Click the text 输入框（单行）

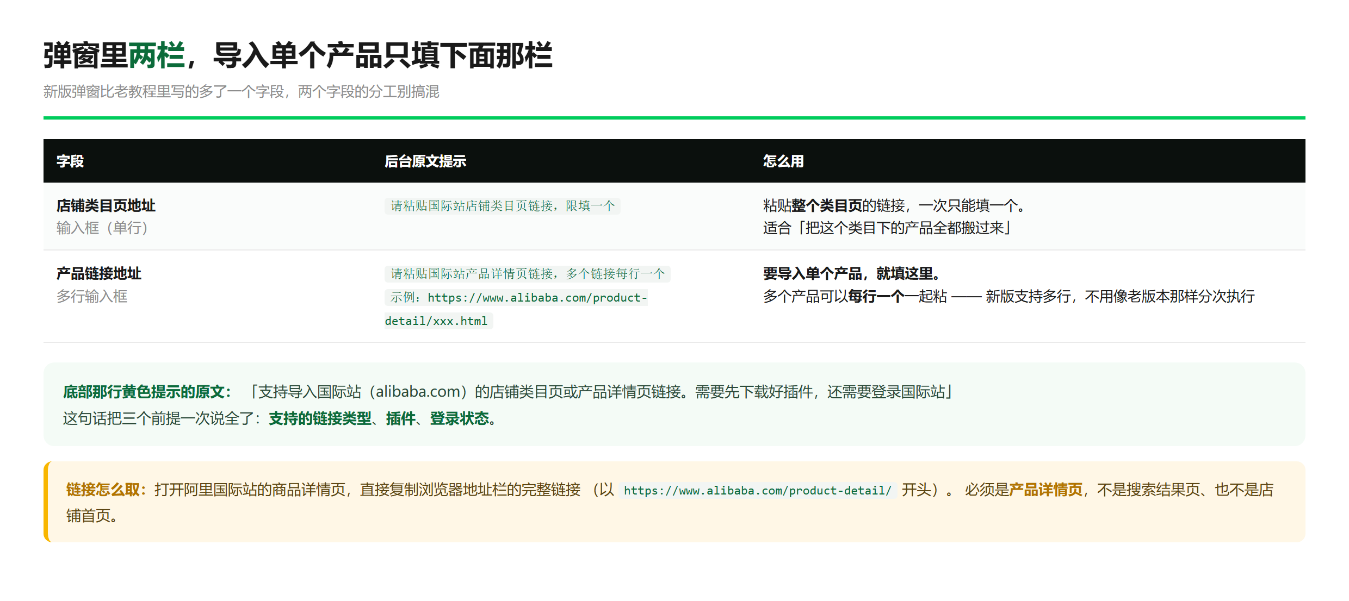click(x=102, y=228)
